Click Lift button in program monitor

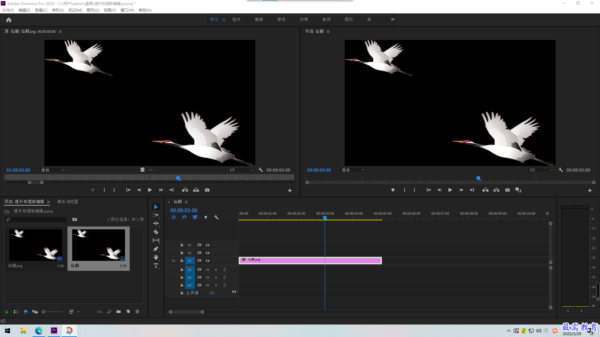(485, 190)
